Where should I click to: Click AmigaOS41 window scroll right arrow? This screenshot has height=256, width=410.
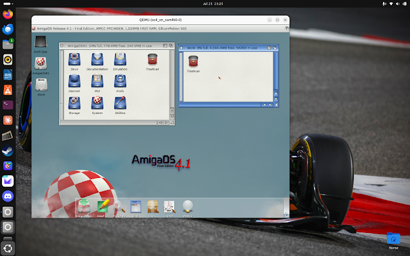pyautogui.click(x=167, y=123)
